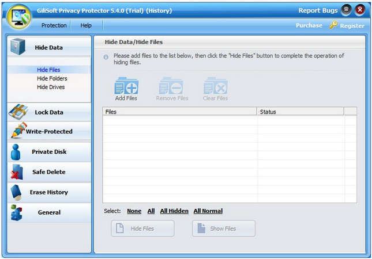This screenshot has width=372, height=259.
Task: Open the General settings section
Action: point(49,212)
